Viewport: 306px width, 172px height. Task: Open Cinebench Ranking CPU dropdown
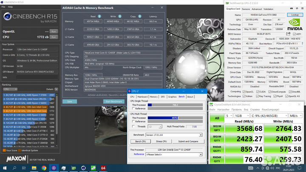(x=10, y=89)
